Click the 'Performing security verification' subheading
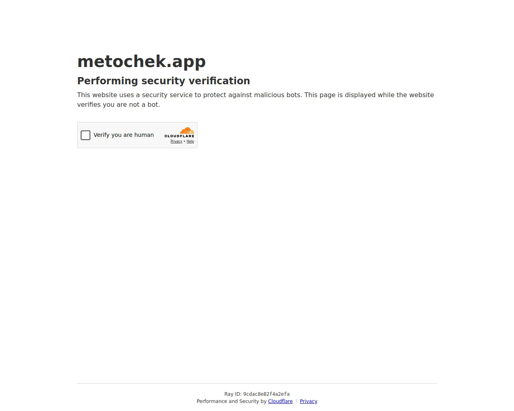Viewport: 514px width, 411px height. [163, 81]
